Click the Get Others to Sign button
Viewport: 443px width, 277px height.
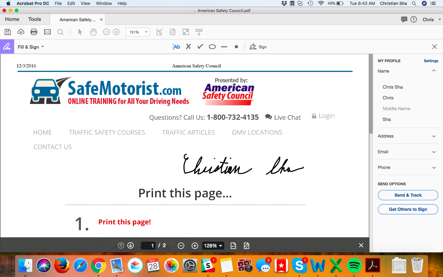click(x=408, y=209)
